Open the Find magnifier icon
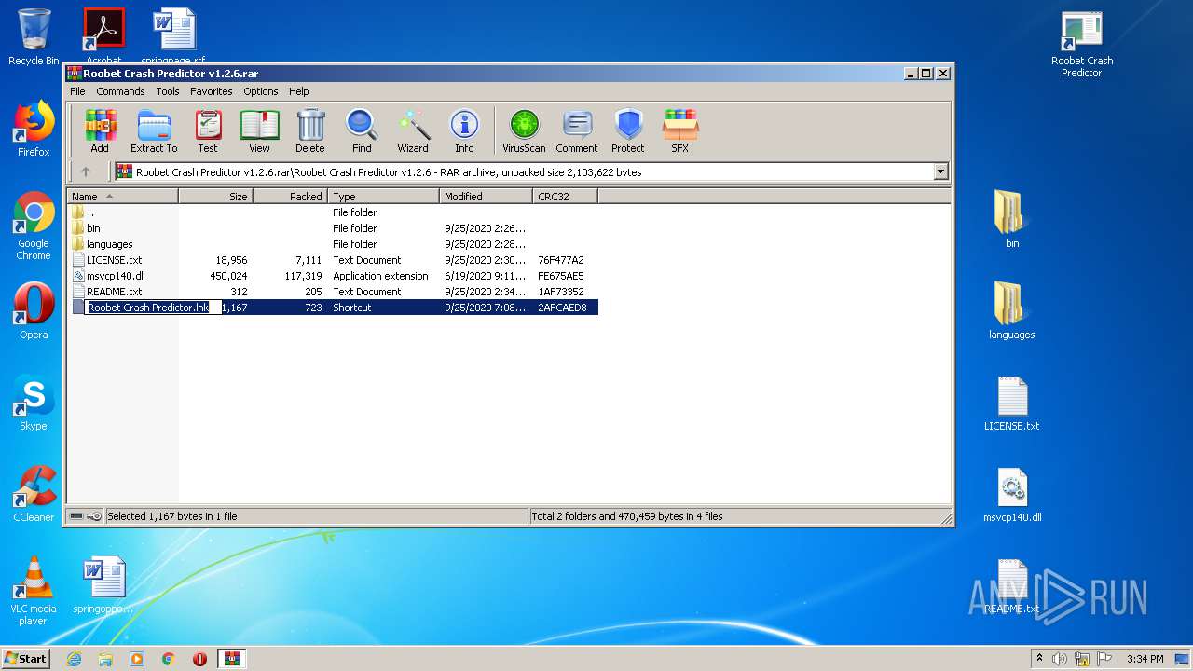The image size is (1193, 671). 362,131
